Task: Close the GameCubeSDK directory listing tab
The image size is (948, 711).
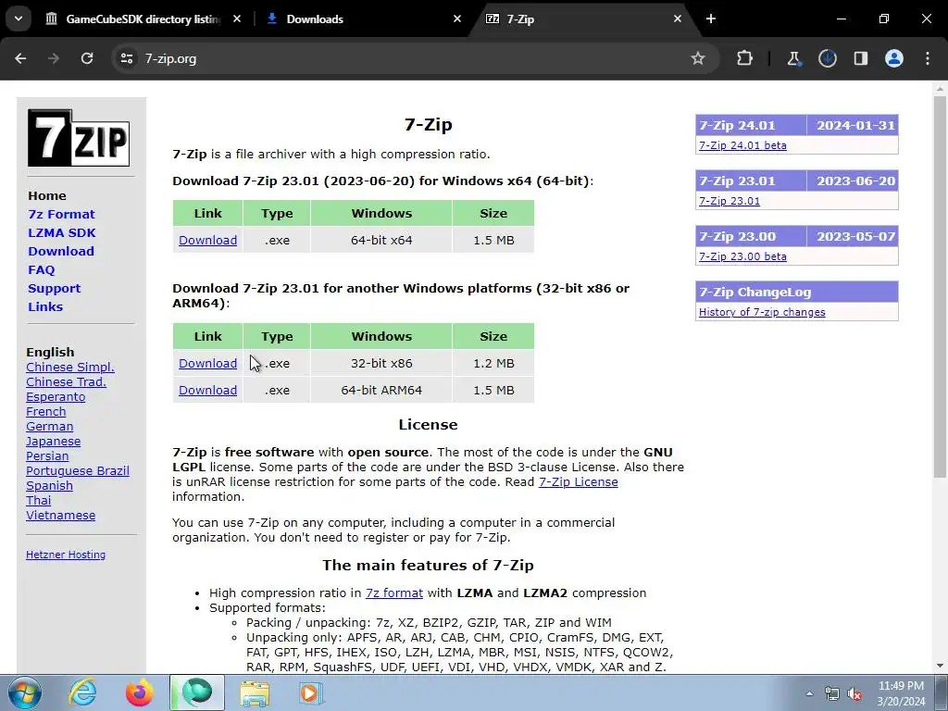Action: click(x=237, y=19)
